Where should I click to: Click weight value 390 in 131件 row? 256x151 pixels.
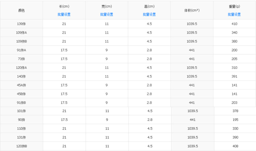pyautogui.click(x=235, y=137)
